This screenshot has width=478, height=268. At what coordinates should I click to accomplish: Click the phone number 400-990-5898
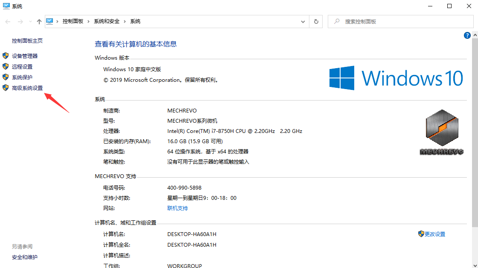click(184, 188)
